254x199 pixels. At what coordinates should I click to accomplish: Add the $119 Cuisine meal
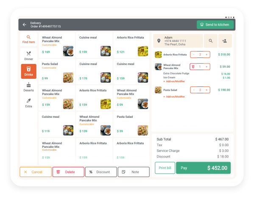[57, 124]
